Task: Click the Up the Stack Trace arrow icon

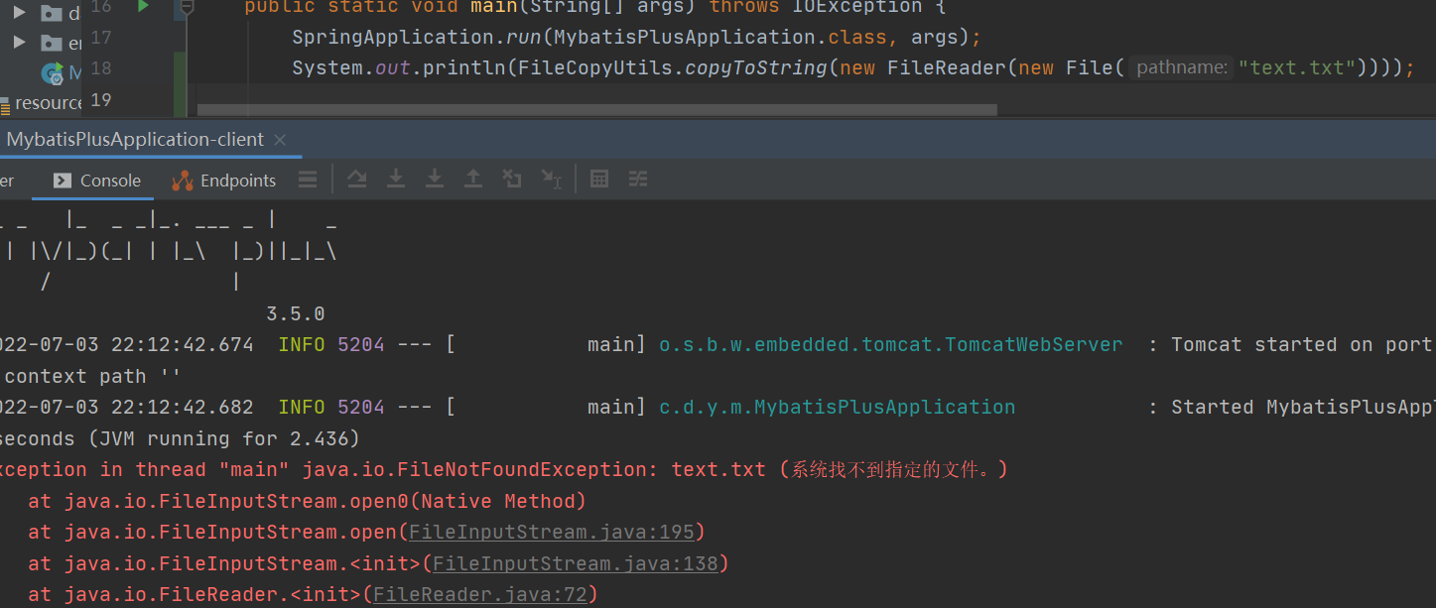Action: point(473,179)
